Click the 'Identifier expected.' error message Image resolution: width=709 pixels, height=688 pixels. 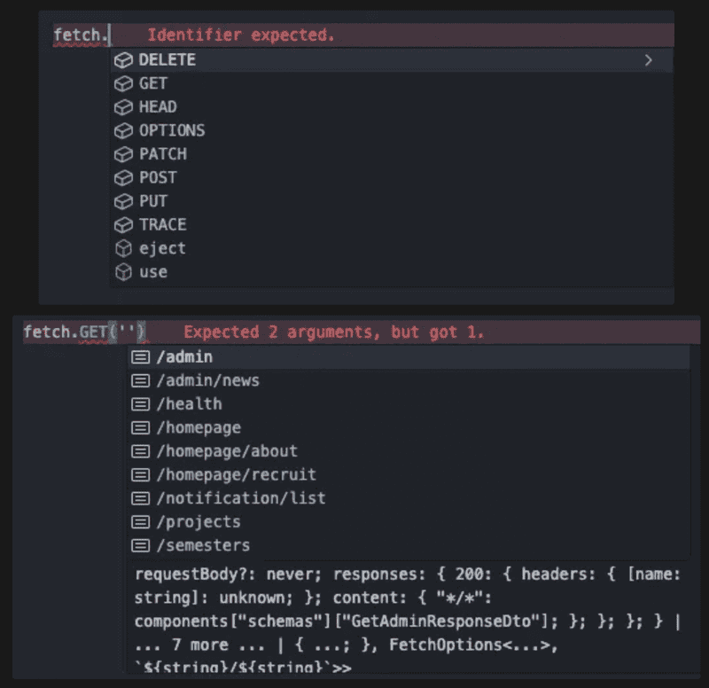click(x=240, y=35)
